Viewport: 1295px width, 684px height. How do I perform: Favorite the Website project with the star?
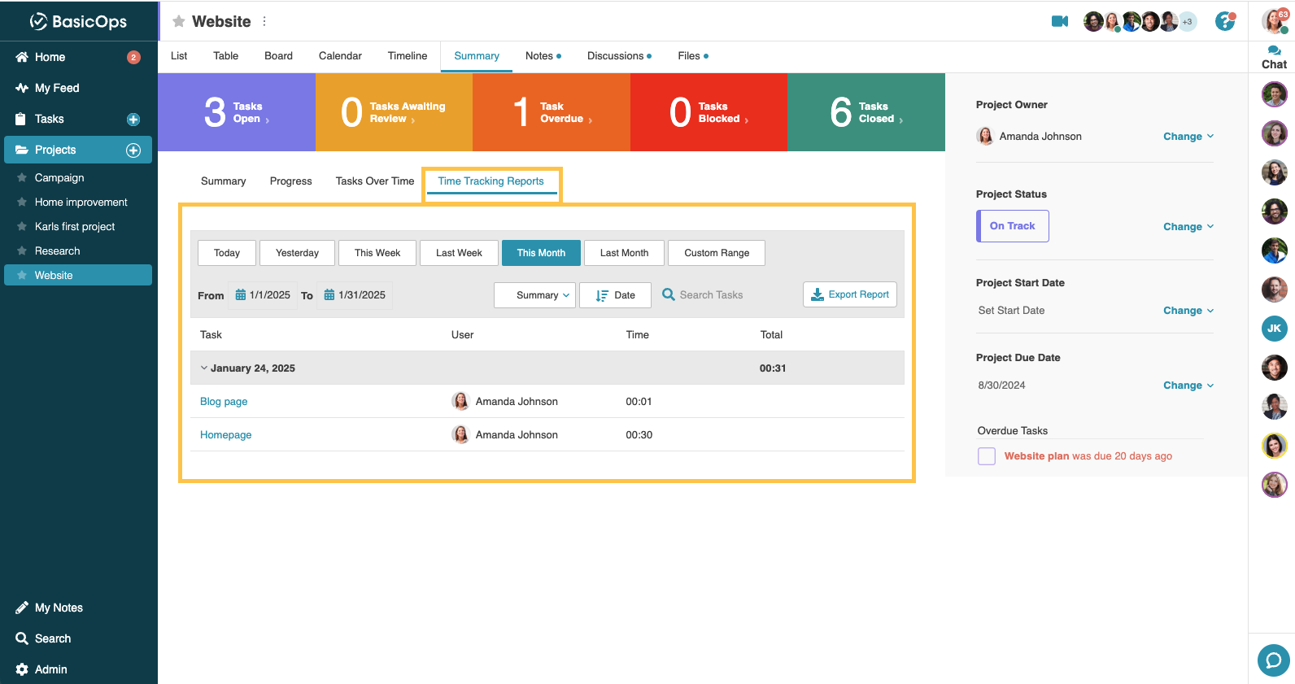(179, 22)
